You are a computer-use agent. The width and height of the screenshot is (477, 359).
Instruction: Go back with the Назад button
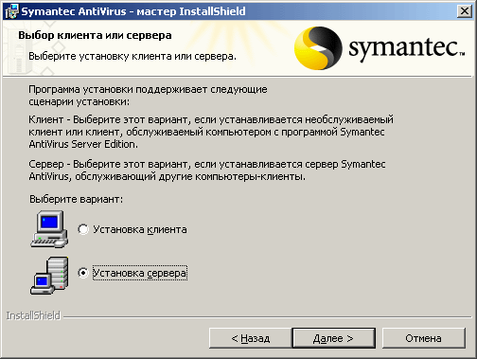(251, 338)
